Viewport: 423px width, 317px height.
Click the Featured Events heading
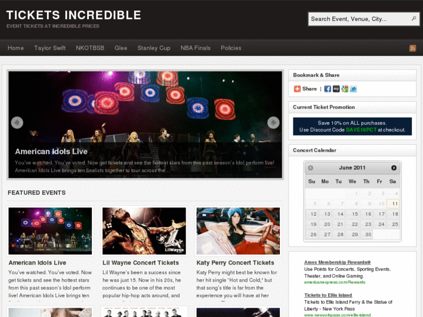pyautogui.click(x=37, y=193)
